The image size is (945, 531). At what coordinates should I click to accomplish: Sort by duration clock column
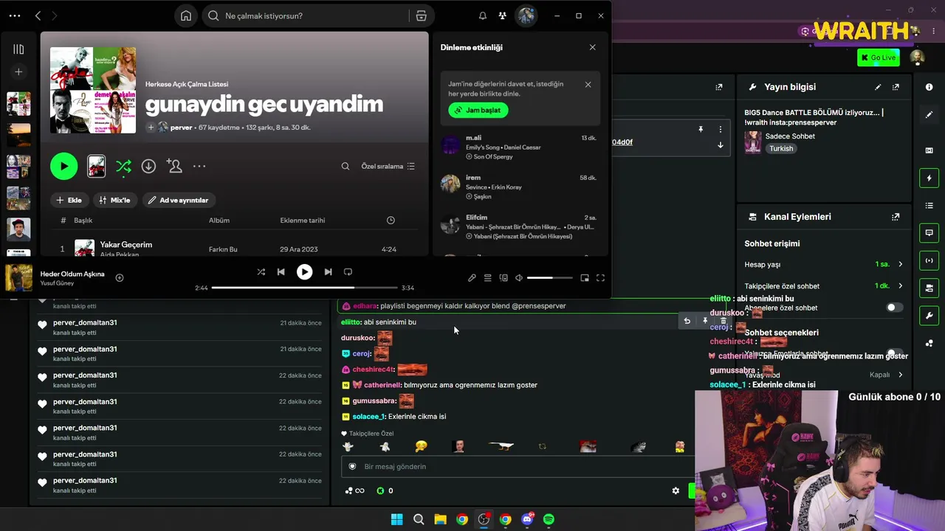point(391,221)
